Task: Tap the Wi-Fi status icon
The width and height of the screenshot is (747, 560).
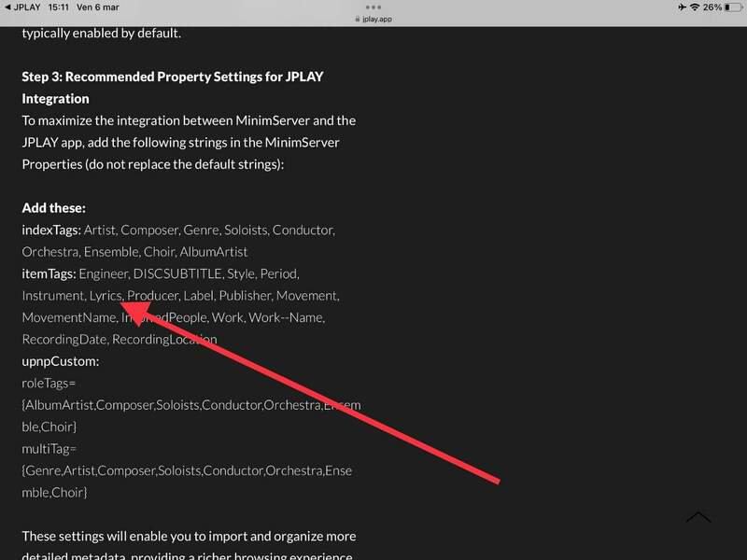Action: (695, 7)
